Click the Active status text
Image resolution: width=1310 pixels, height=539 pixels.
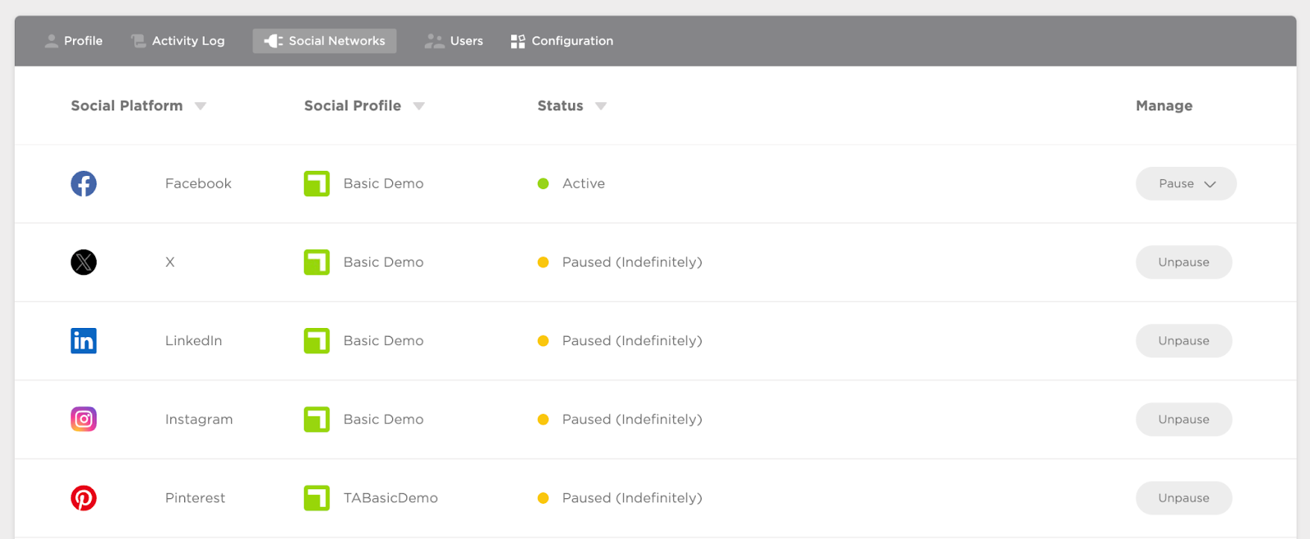pos(584,184)
